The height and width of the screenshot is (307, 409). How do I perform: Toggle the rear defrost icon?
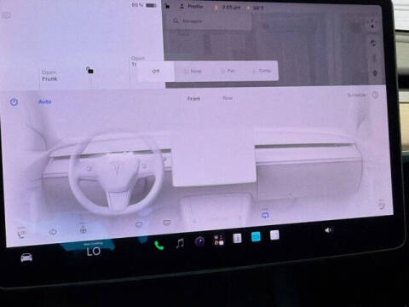pyautogui.click(x=167, y=223)
